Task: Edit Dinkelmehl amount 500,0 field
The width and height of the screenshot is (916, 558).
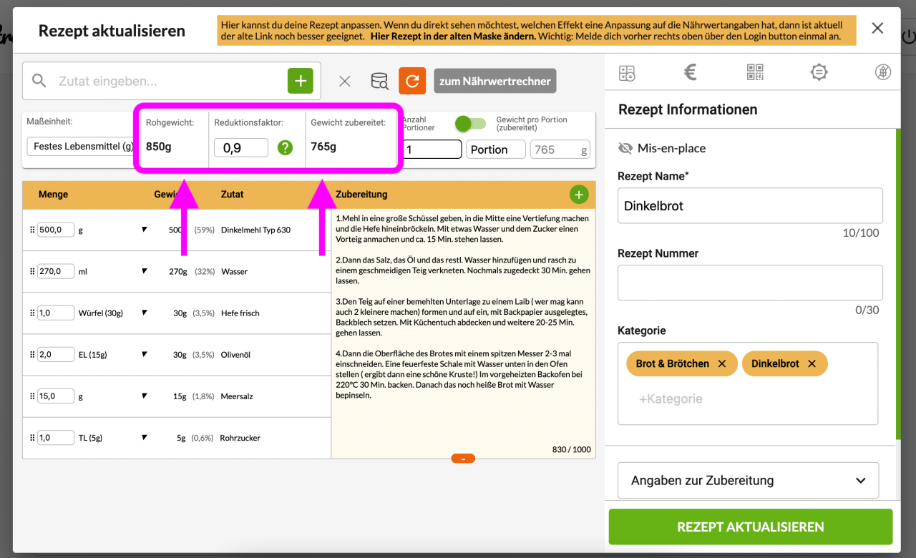Action: tap(56, 230)
